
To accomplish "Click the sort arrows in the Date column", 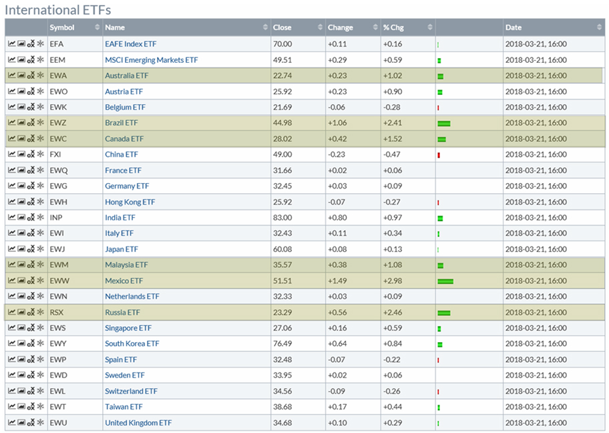I will [x=599, y=27].
